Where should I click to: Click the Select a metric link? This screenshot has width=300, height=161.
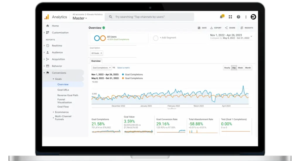click(x=123, y=68)
